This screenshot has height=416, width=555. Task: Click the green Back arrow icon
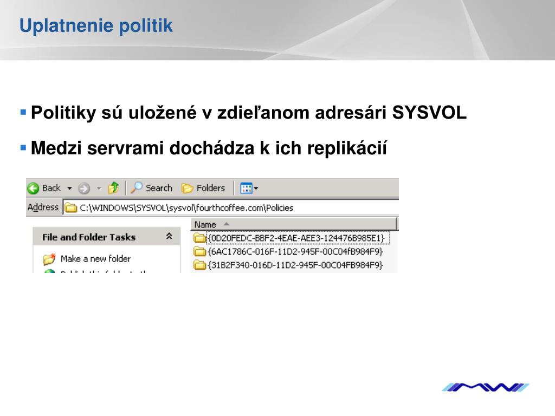point(33,188)
